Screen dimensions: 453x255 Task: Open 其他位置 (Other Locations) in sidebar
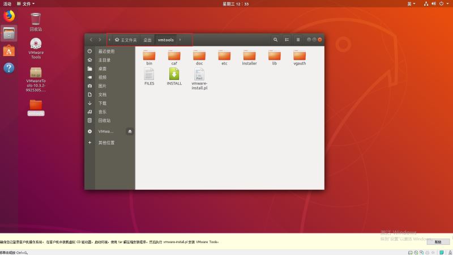click(106, 143)
